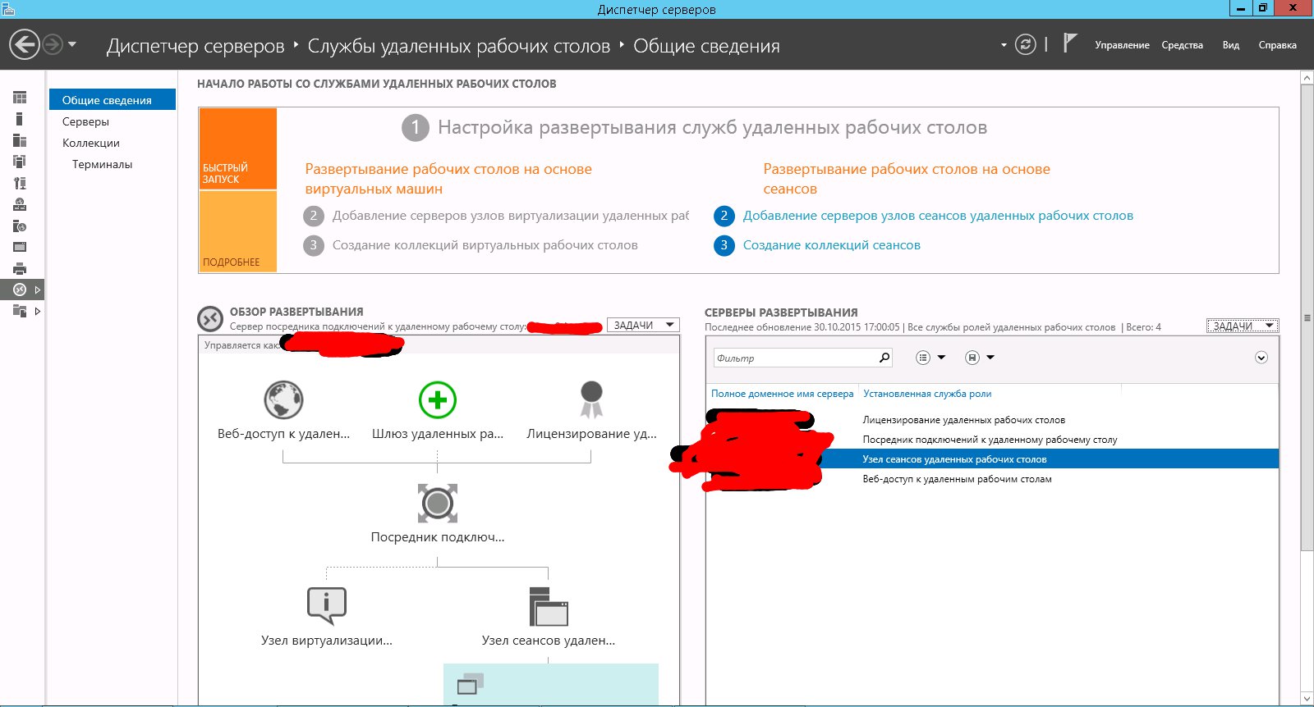This screenshot has width=1314, height=707.
Task: Open the Средства menu
Action: [1182, 45]
